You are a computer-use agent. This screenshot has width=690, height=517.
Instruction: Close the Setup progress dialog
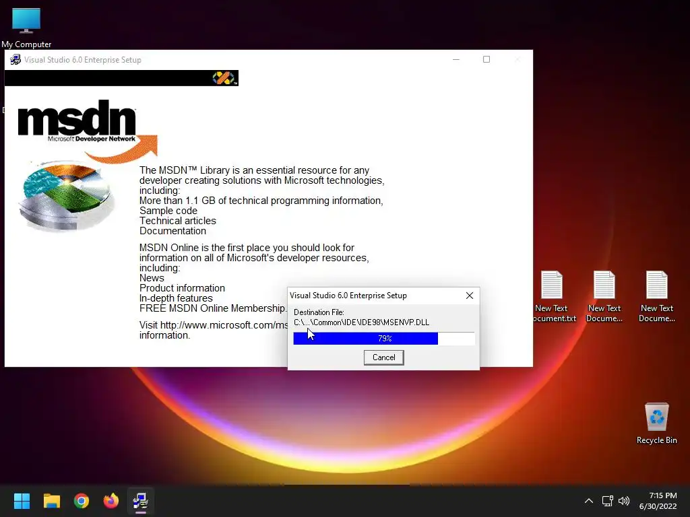[x=470, y=296]
